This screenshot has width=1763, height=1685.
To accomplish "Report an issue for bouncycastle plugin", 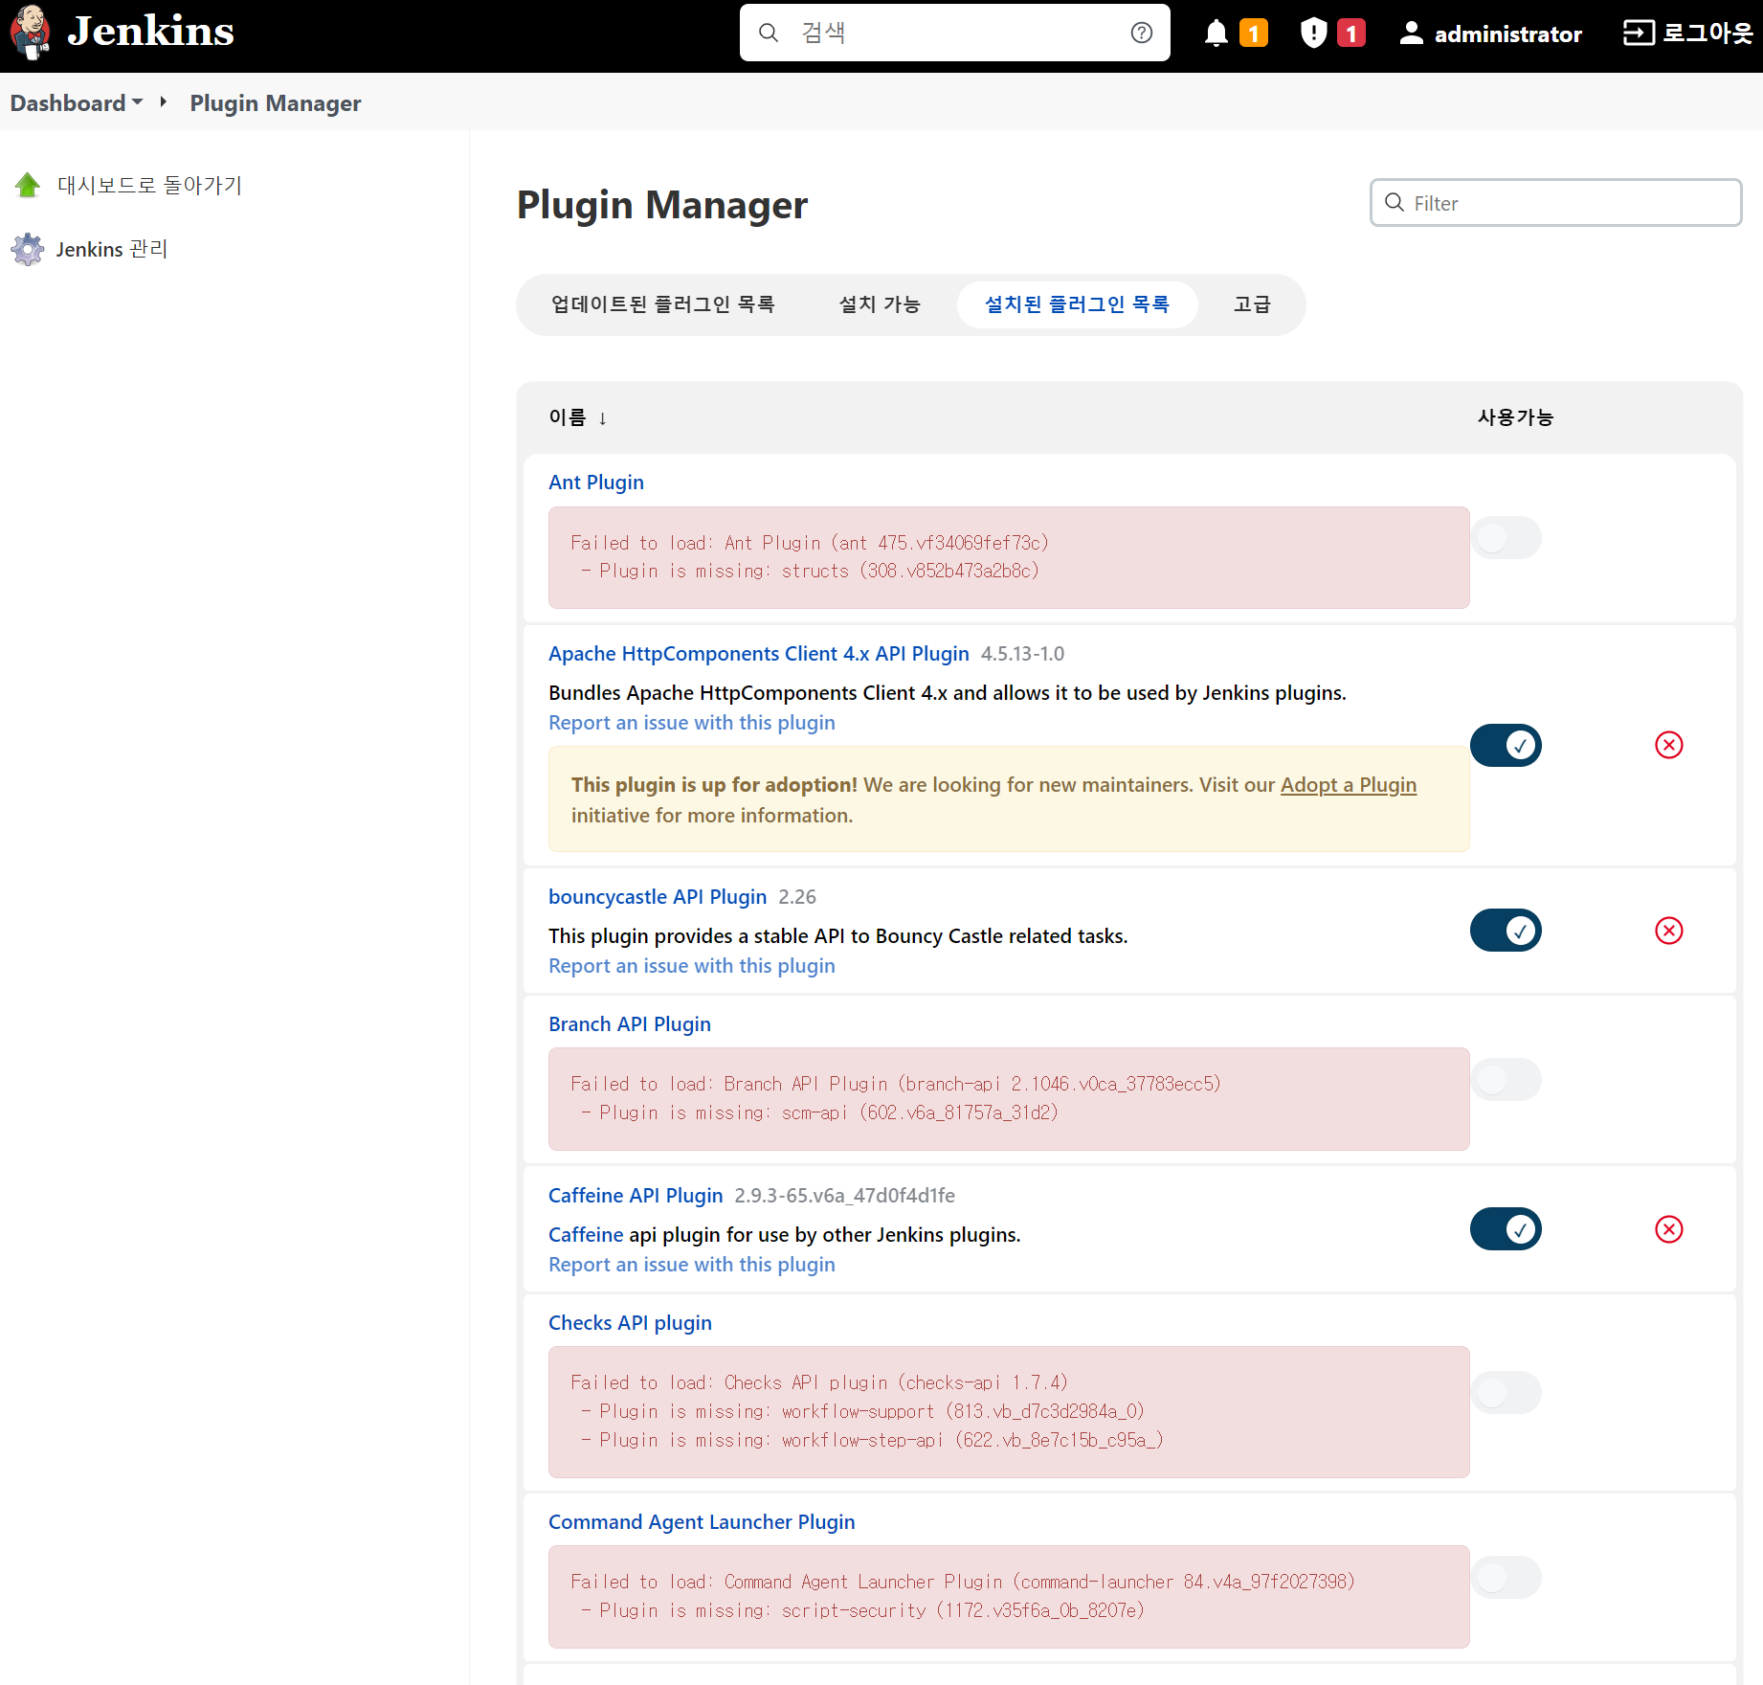I will tap(692, 966).
